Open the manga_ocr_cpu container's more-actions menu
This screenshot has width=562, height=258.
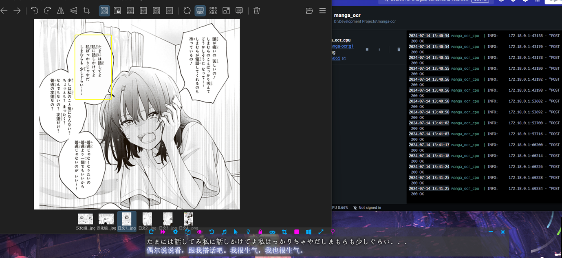coord(379,49)
